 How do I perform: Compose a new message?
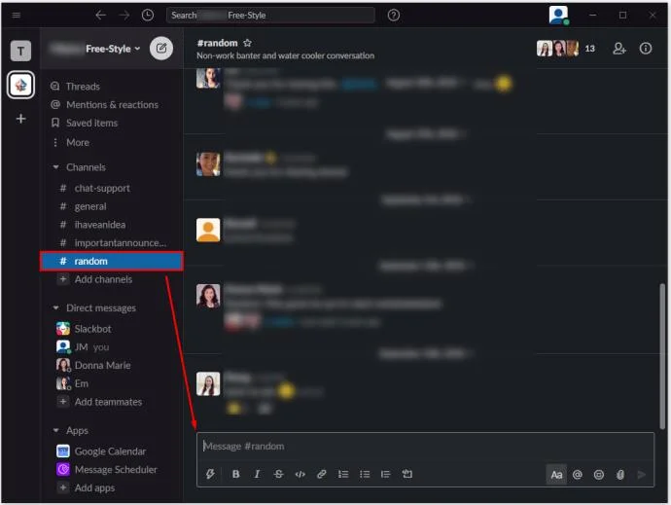[x=161, y=48]
